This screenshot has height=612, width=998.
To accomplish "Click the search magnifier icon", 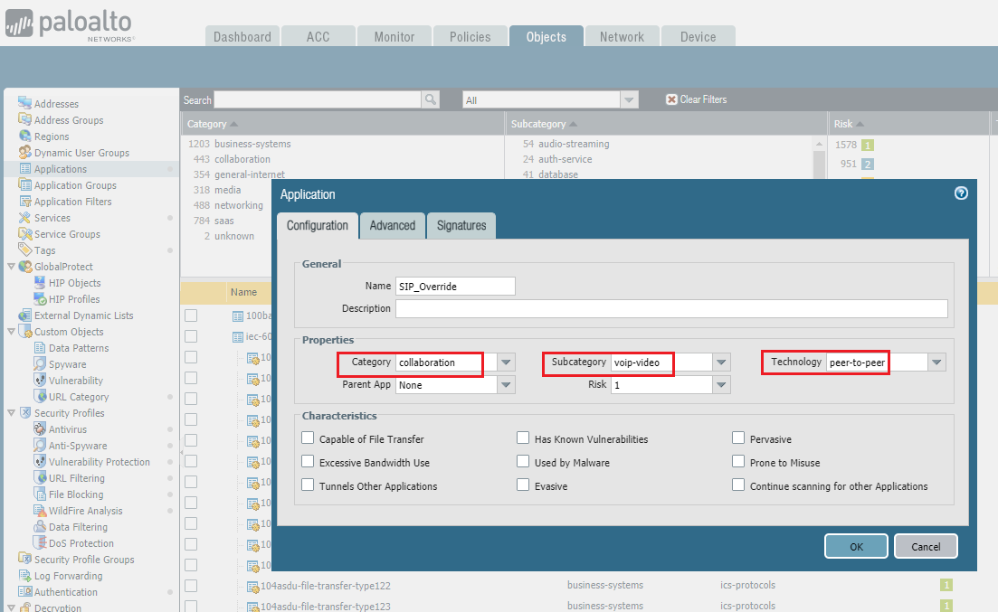I will point(431,99).
